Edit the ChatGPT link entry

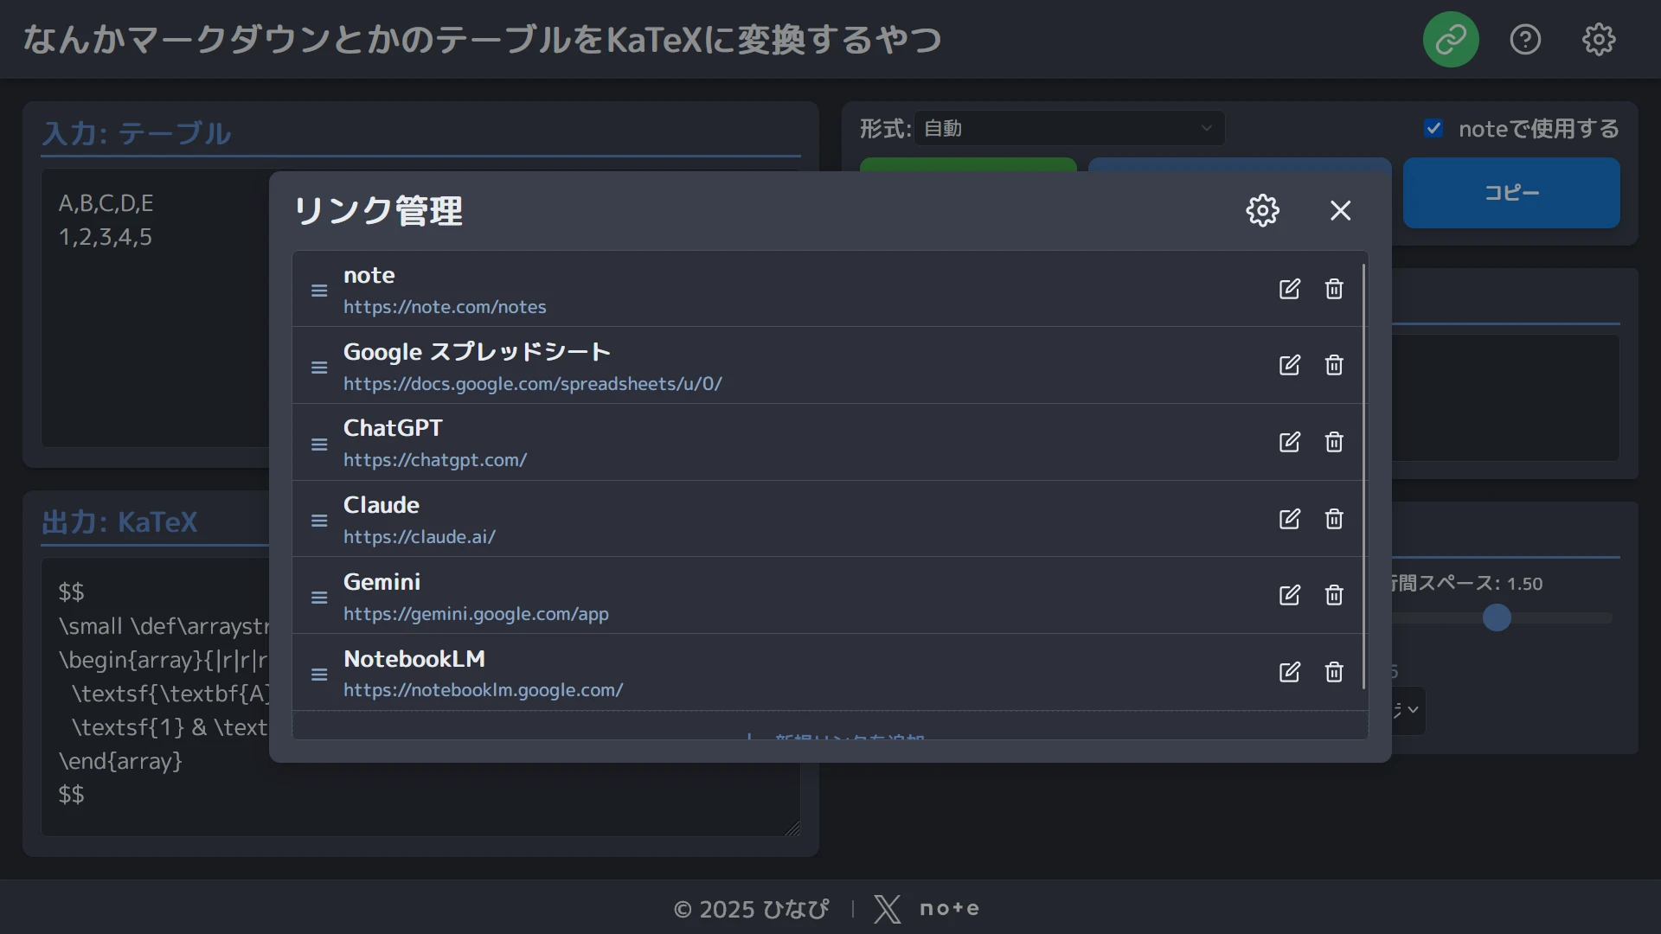[x=1290, y=442]
